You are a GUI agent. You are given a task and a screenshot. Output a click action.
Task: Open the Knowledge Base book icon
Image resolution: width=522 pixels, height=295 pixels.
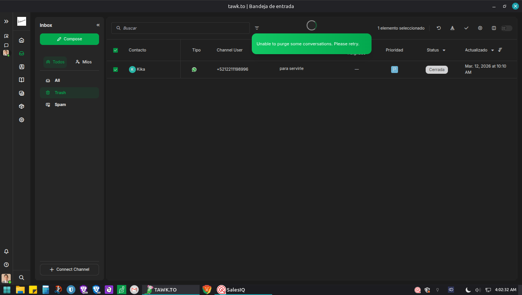(x=21, y=80)
